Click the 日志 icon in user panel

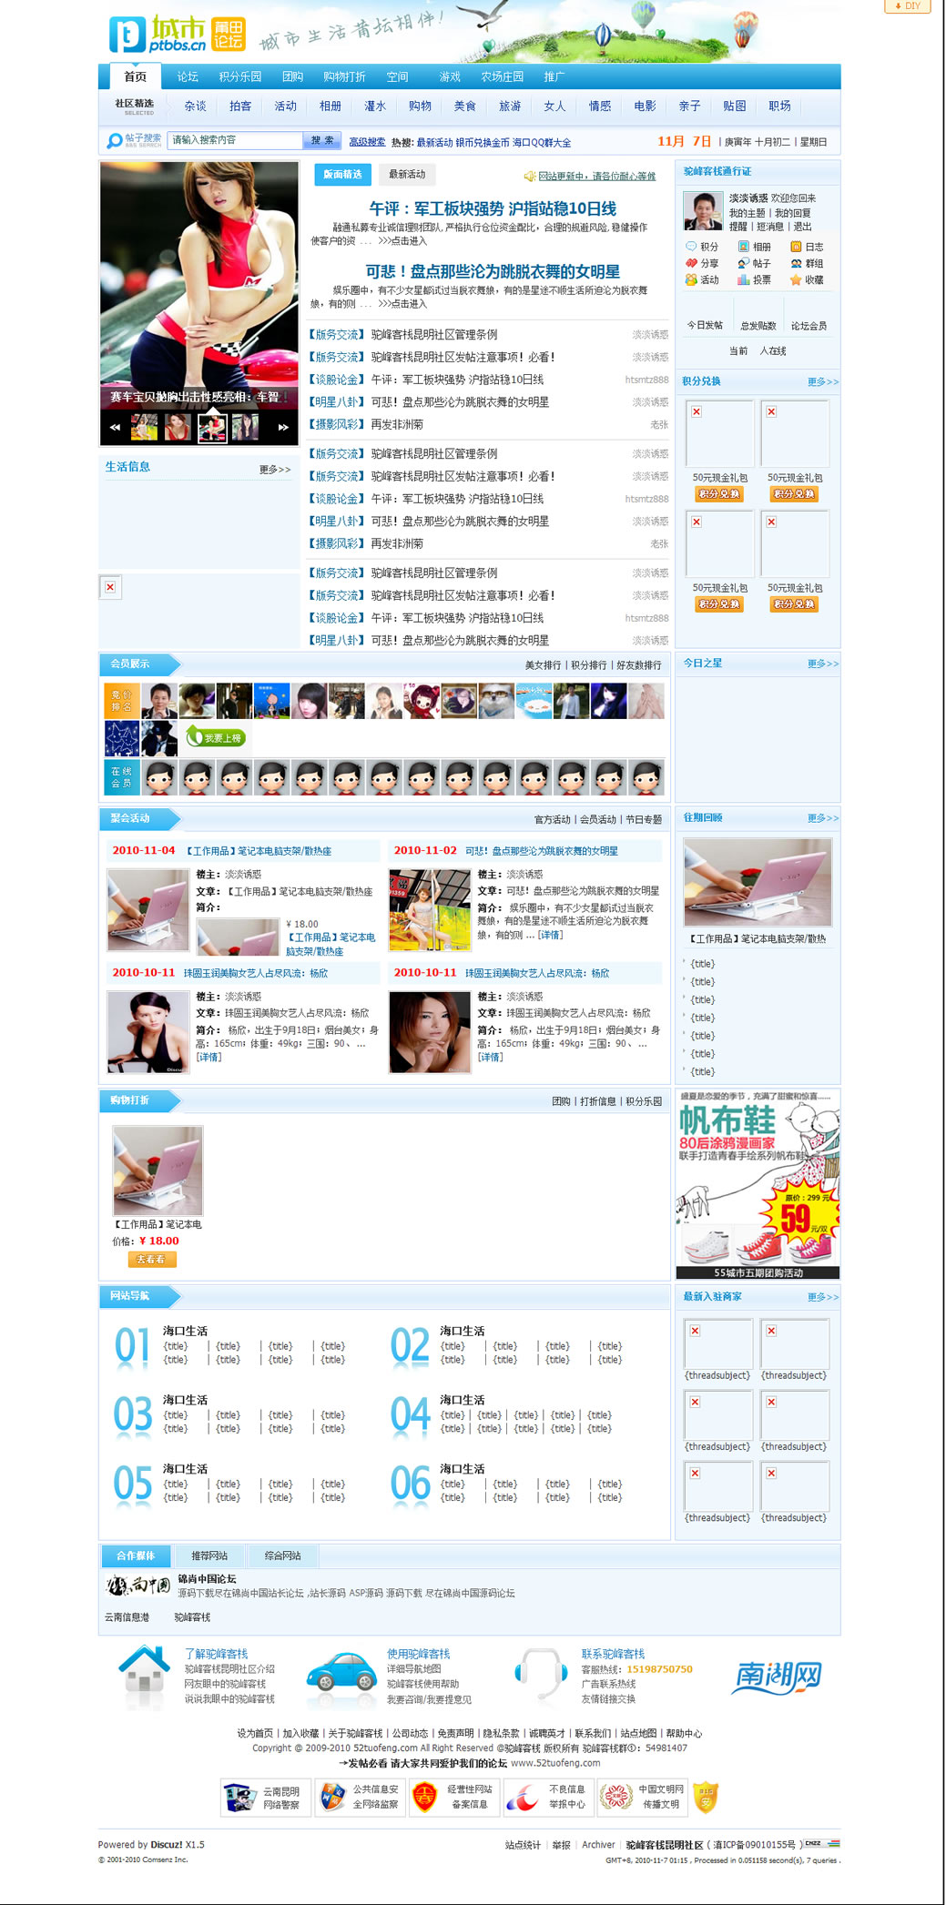(796, 247)
